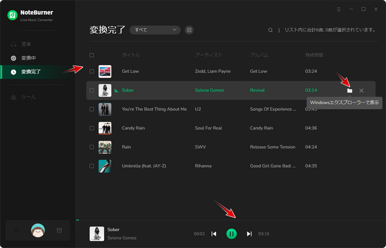Click the playing equalizer icon beside Sober
The image size is (386, 248).
(116, 91)
